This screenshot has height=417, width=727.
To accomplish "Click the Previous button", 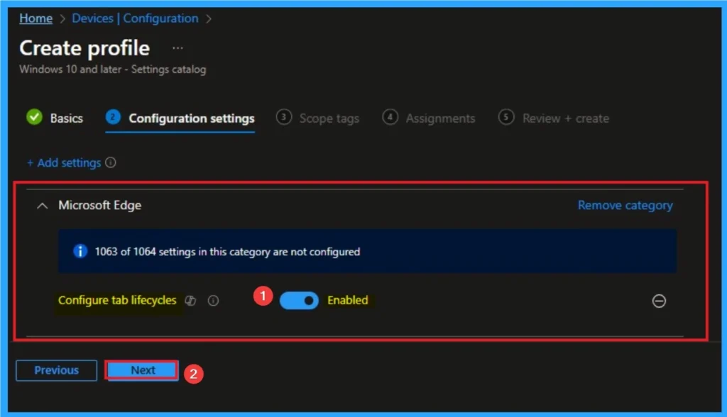I will click(57, 370).
